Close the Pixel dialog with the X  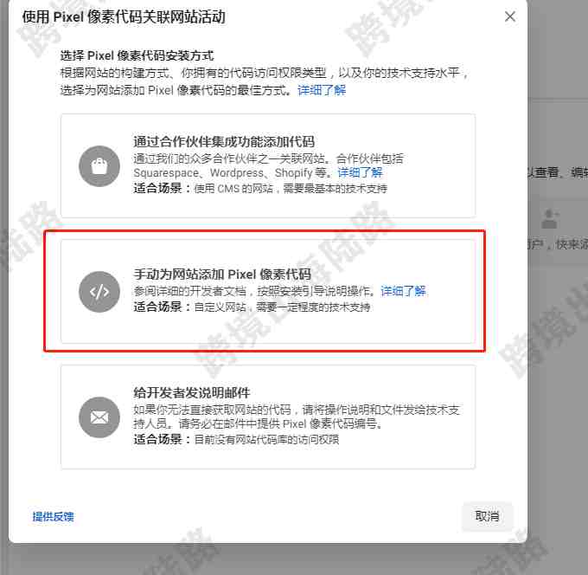pos(510,16)
